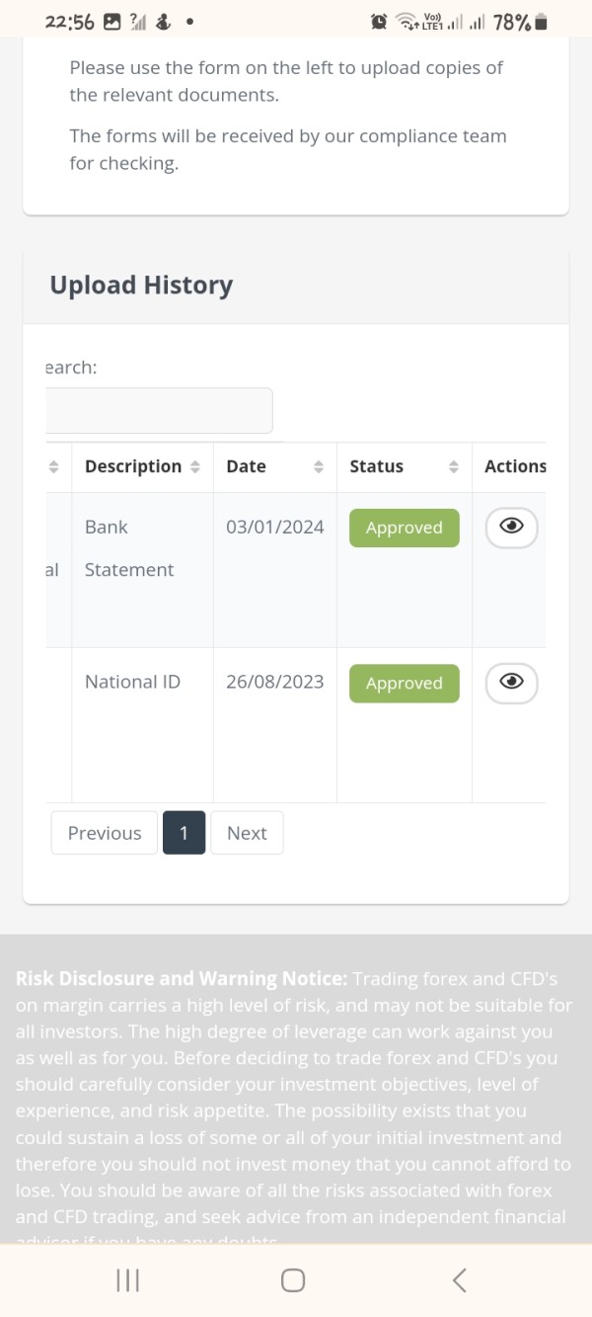592x1317 pixels.
Task: Tap the Android back arrow
Action: coord(459,1280)
